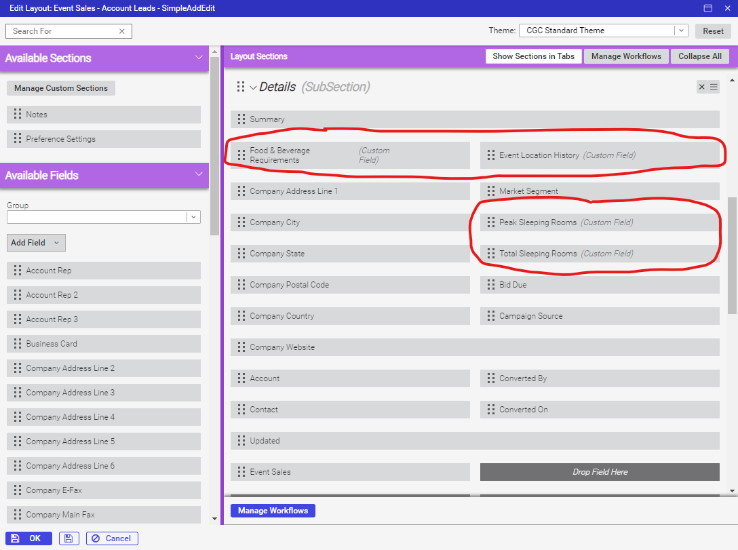
Task: Select the Company Country field
Action: (x=350, y=316)
